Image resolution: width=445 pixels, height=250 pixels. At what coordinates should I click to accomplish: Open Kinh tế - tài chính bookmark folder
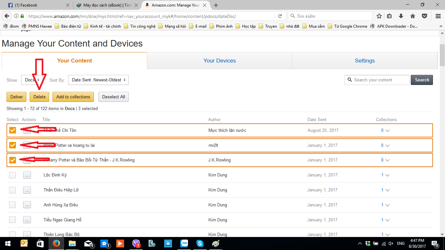pos(102,26)
